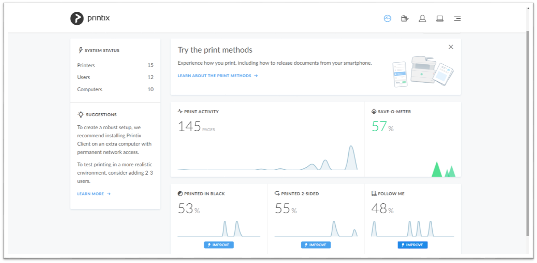Click the System Status lightning icon
Viewport: 537px width, 263px height.
(80, 50)
